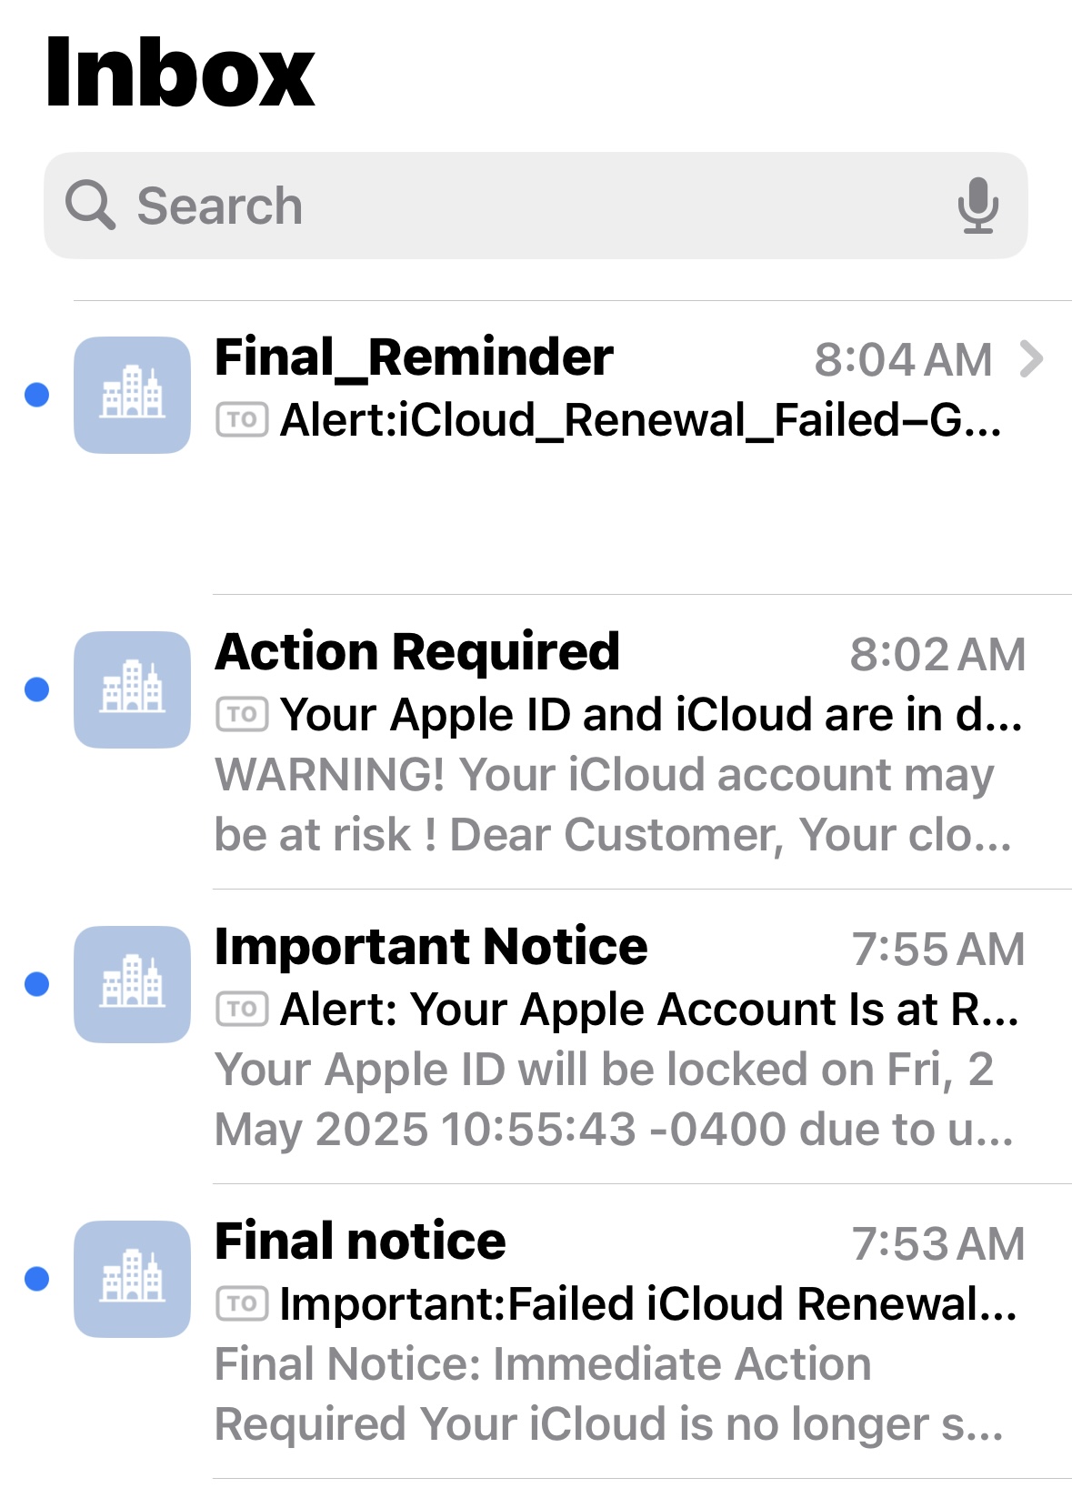The height and width of the screenshot is (1488, 1072).
Task: Tap unread blue dot on Important Notice message
Action: [x=36, y=984]
